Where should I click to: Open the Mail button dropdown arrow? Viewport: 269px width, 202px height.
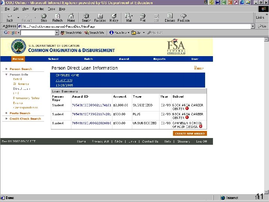(132, 16)
